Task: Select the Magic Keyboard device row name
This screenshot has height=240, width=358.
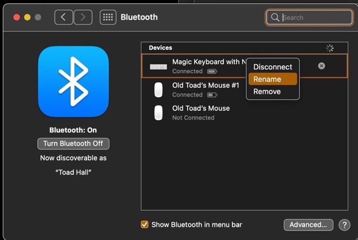Action: tap(209, 62)
